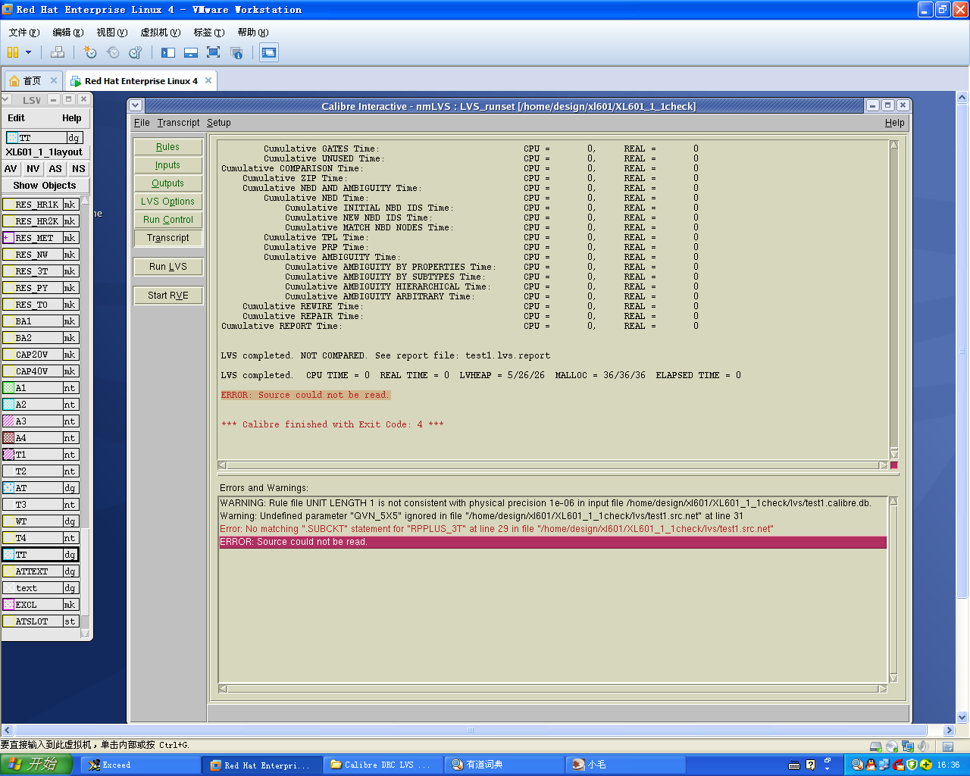Click the send Ctrl+Alt+Del toolbar icon
This screenshot has height=776, width=970.
[x=58, y=52]
